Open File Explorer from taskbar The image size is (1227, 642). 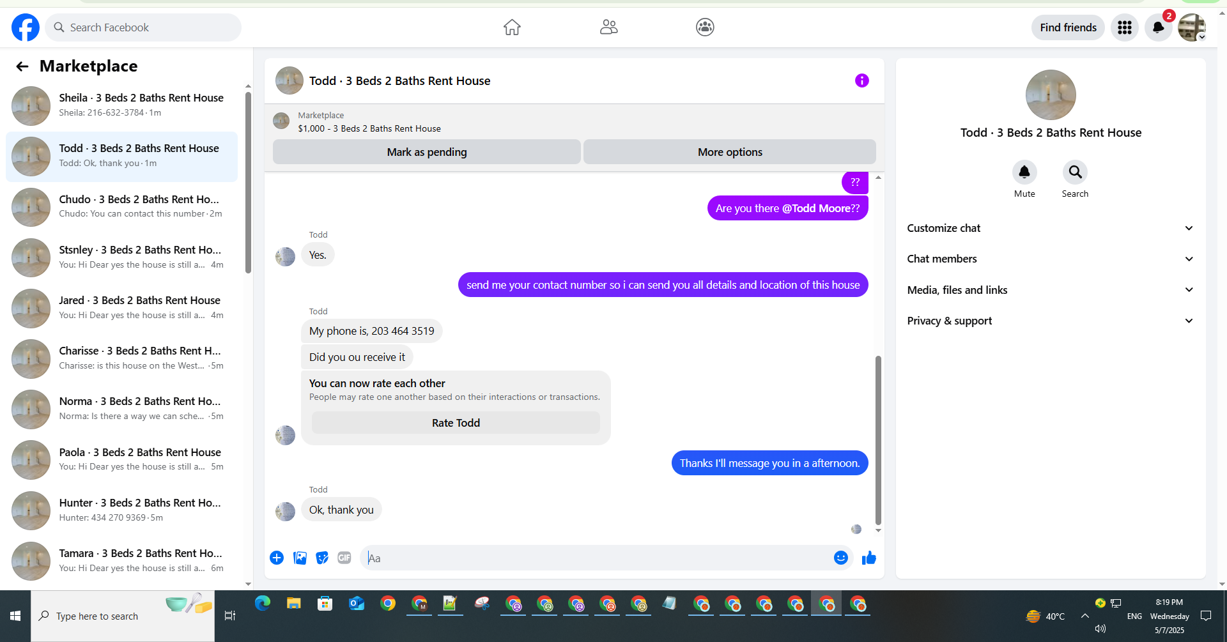point(293,604)
